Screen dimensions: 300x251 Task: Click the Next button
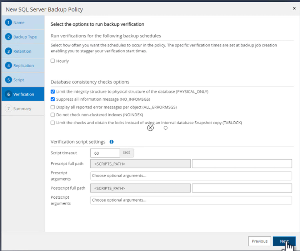pyautogui.click(x=284, y=241)
